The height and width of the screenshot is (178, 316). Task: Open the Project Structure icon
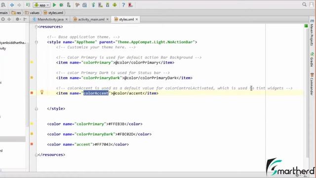click(84, 5)
